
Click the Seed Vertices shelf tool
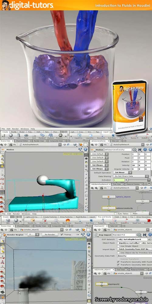pyautogui.click(x=138, y=221)
